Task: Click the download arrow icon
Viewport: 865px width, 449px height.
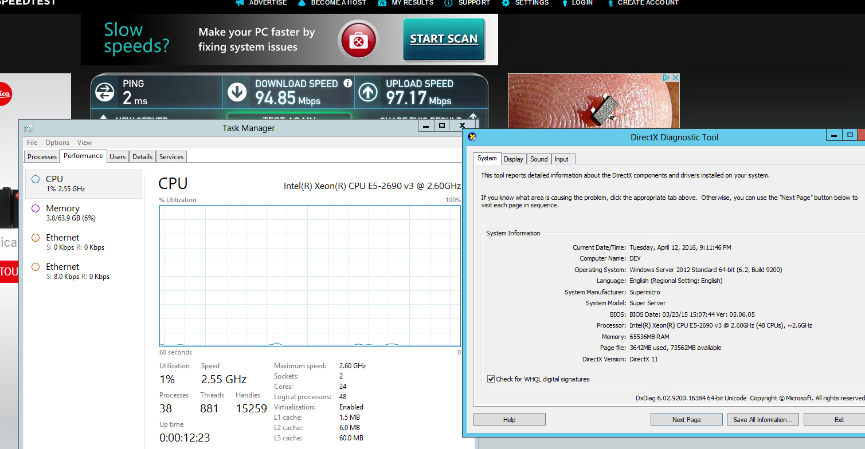Action: coord(237,92)
